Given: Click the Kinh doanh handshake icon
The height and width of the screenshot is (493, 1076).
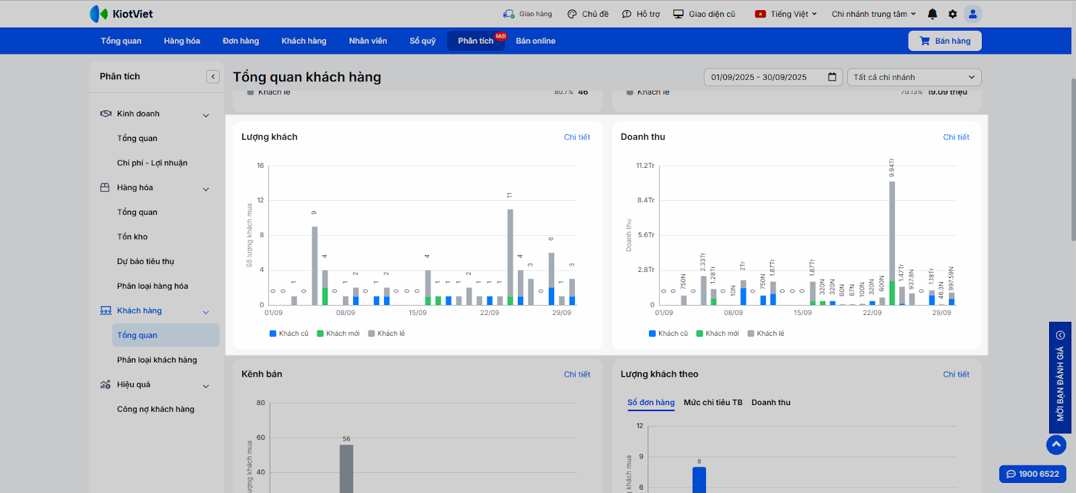Looking at the screenshot, I should [x=106, y=114].
